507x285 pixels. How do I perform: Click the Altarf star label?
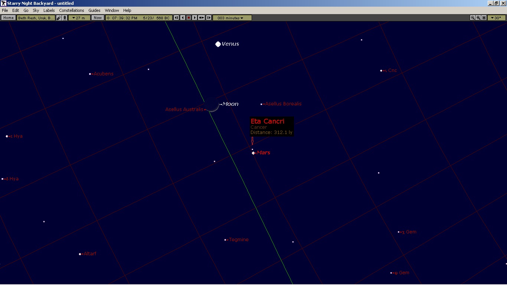click(x=90, y=254)
